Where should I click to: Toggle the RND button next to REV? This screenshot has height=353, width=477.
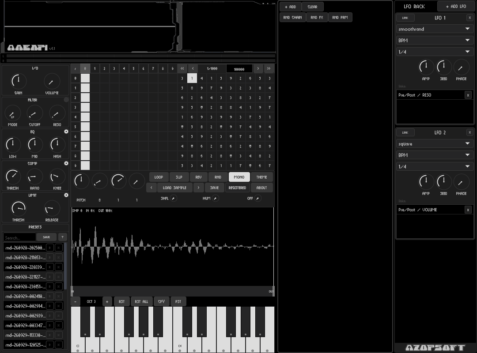tap(218, 177)
